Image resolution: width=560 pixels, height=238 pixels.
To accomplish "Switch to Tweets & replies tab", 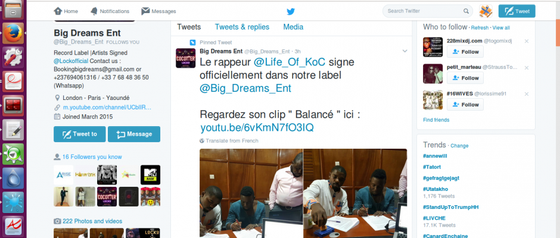I will point(242,27).
